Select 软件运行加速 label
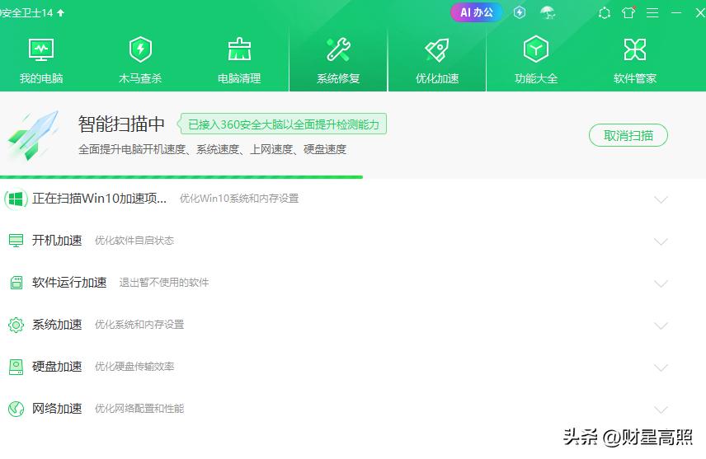706x459 pixels. point(69,283)
